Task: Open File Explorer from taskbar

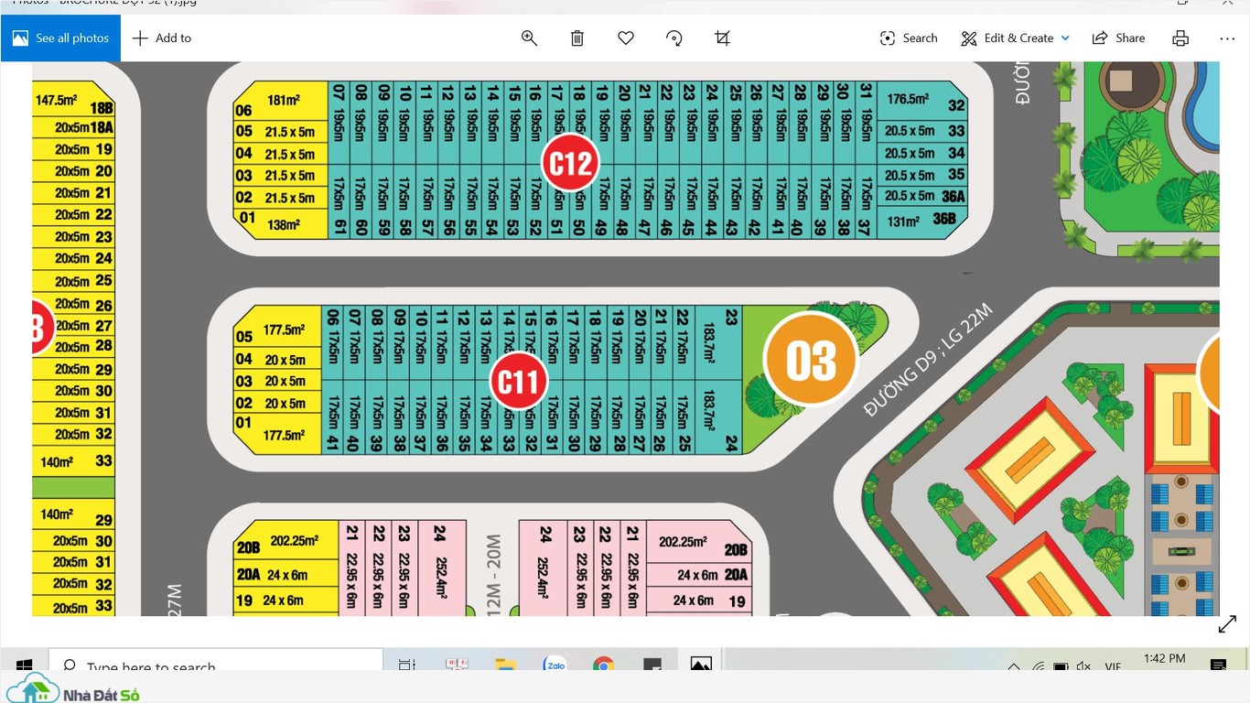Action: point(505,665)
